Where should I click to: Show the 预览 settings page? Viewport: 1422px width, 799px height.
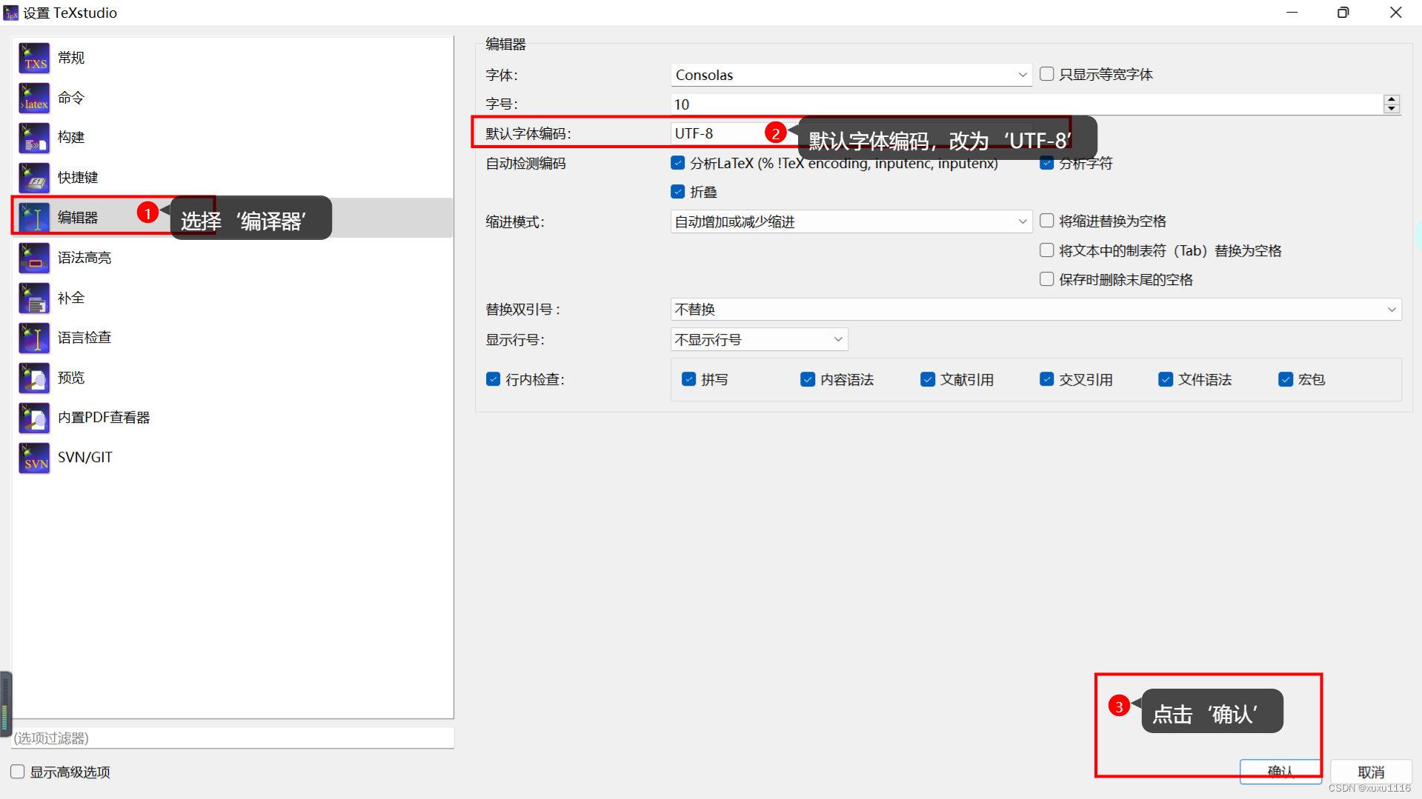232,378
